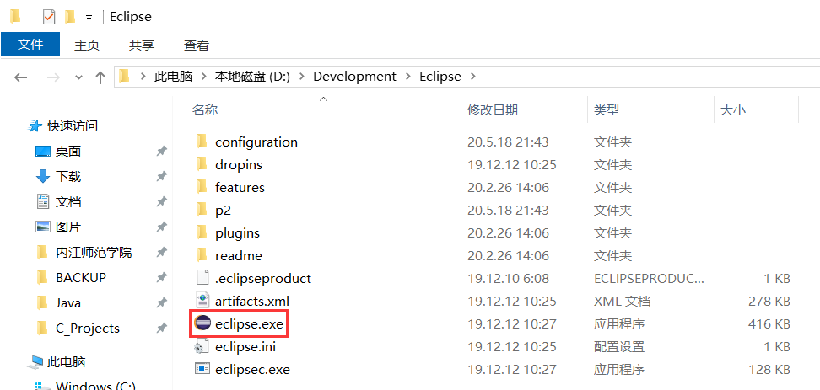This screenshot has height=390, width=820.
Task: Click 文件夹 type in plugins row
Action: tap(612, 232)
